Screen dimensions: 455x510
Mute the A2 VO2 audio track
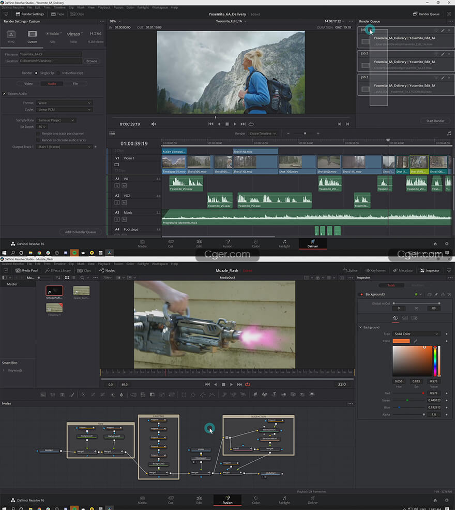click(x=124, y=202)
